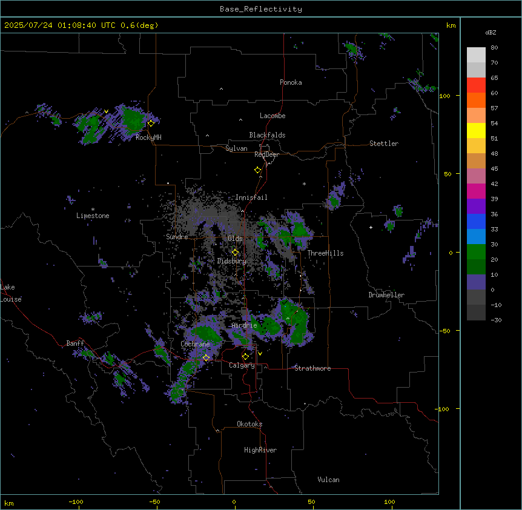This screenshot has height=510, width=522.
Task: Select the yellow diamond marker below Cochrane
Action: (x=206, y=357)
